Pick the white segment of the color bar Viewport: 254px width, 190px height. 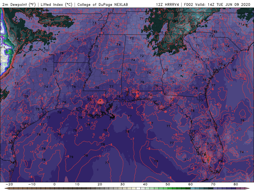138,188
